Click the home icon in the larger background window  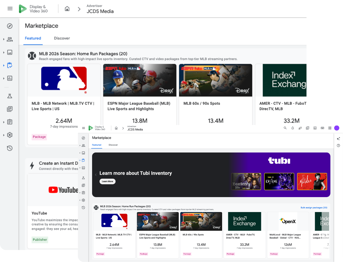tap(67, 9)
